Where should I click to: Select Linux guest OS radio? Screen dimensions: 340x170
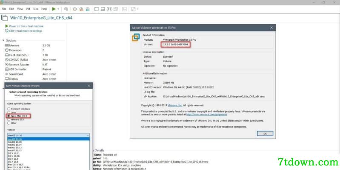(9, 112)
